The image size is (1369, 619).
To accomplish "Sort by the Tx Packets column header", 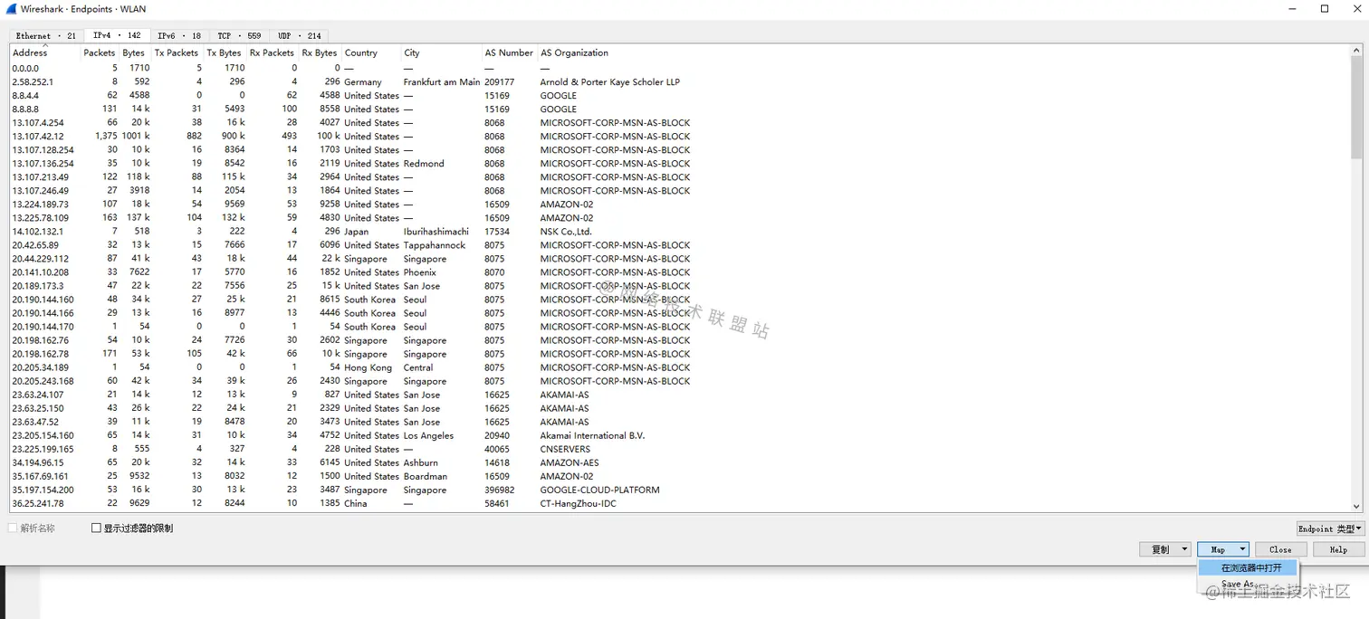I will (177, 52).
